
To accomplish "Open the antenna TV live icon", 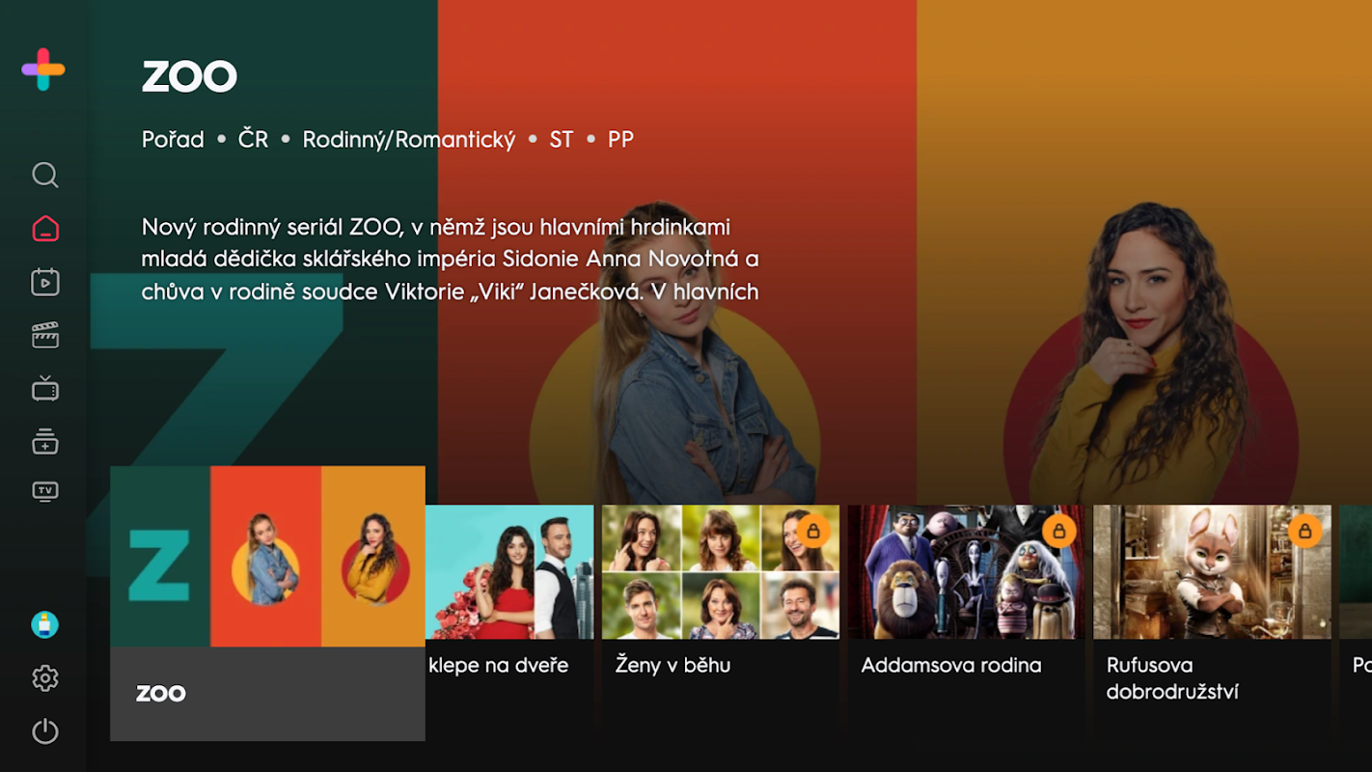I will click(x=45, y=389).
